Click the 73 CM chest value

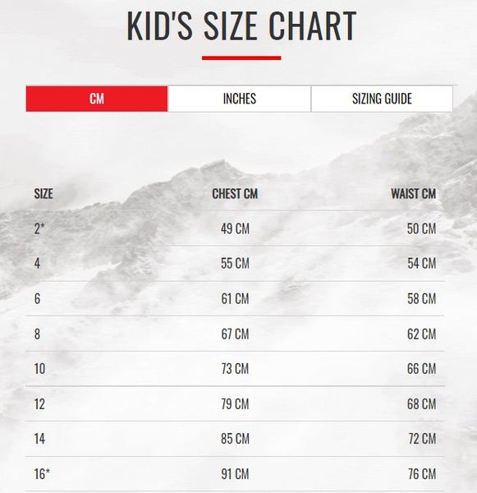pyautogui.click(x=235, y=369)
